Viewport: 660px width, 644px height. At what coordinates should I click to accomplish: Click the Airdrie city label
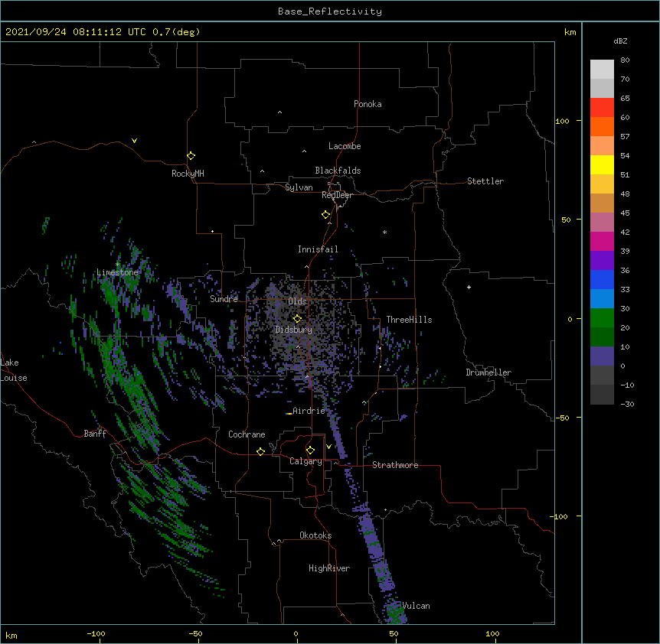click(309, 411)
